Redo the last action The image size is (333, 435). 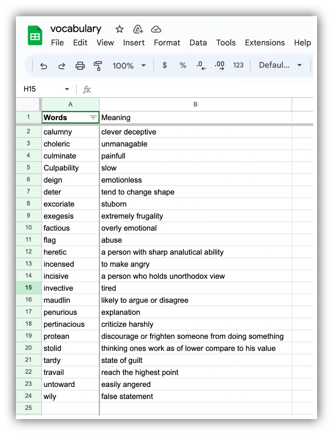[x=62, y=66]
